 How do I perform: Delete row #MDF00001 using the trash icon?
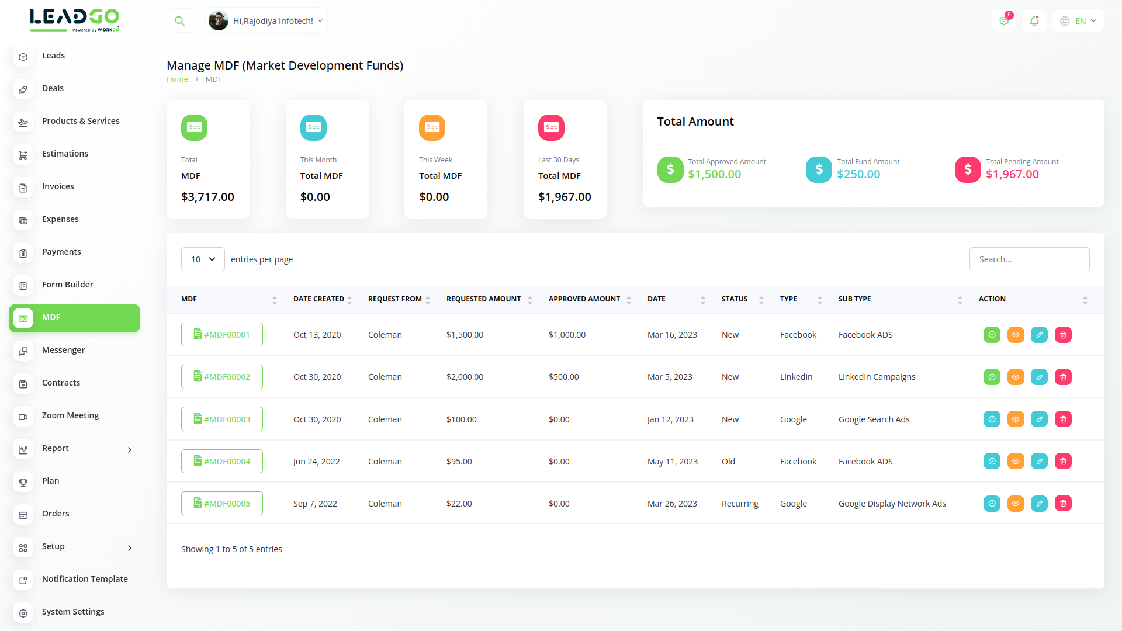1063,335
